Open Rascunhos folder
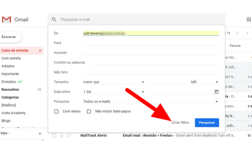Image resolution: width=252 pixels, height=152 pixels. (x=10, y=90)
